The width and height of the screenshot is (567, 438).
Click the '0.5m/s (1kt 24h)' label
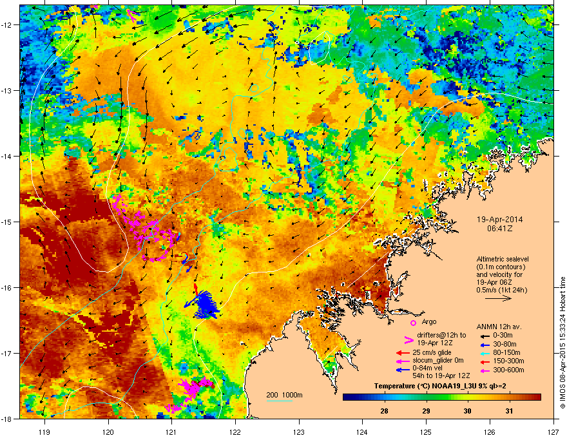point(501,290)
